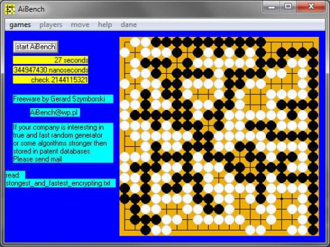Click the AiBench@wp.pl email label
This screenshot has height=247, width=330.
55,113
